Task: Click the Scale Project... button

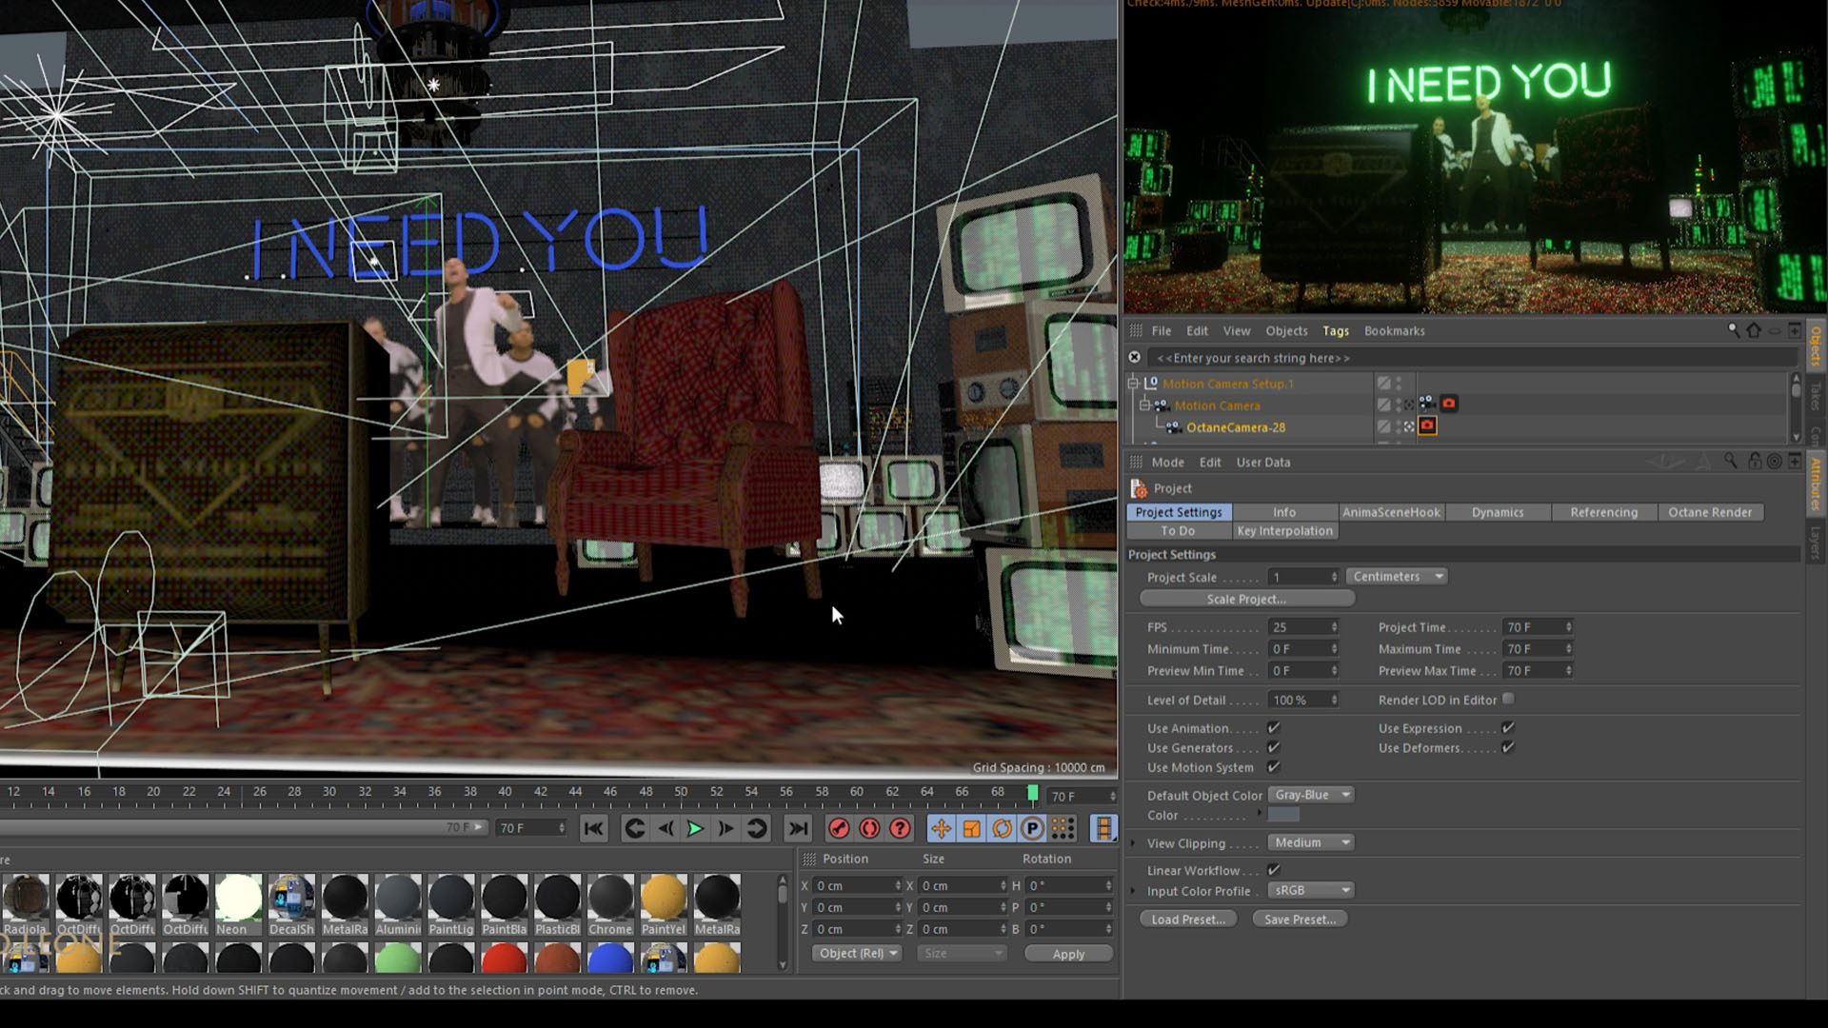Action: coord(1246,598)
